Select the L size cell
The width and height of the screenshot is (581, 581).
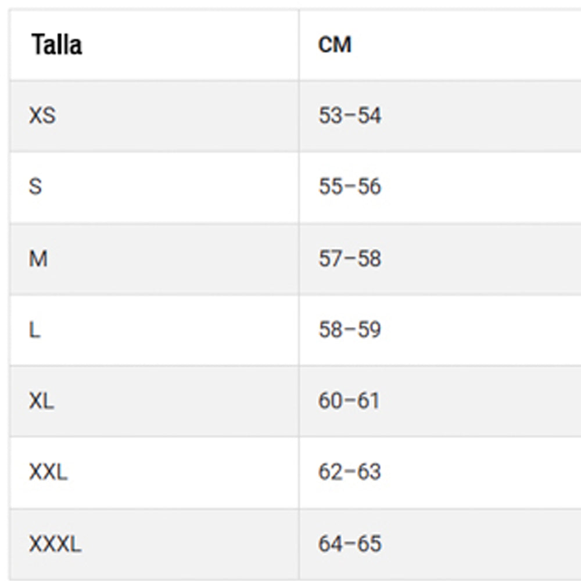tap(35, 330)
